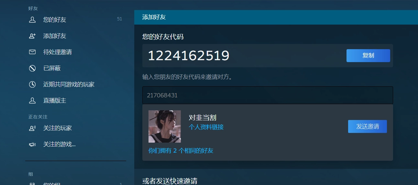Click the blocked circle icon for 已屏蔽

pyautogui.click(x=32, y=68)
